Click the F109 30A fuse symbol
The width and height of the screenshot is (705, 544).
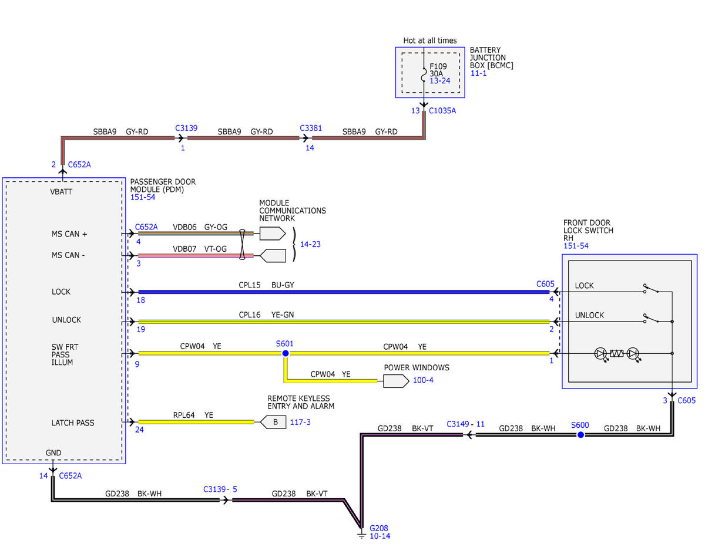424,75
